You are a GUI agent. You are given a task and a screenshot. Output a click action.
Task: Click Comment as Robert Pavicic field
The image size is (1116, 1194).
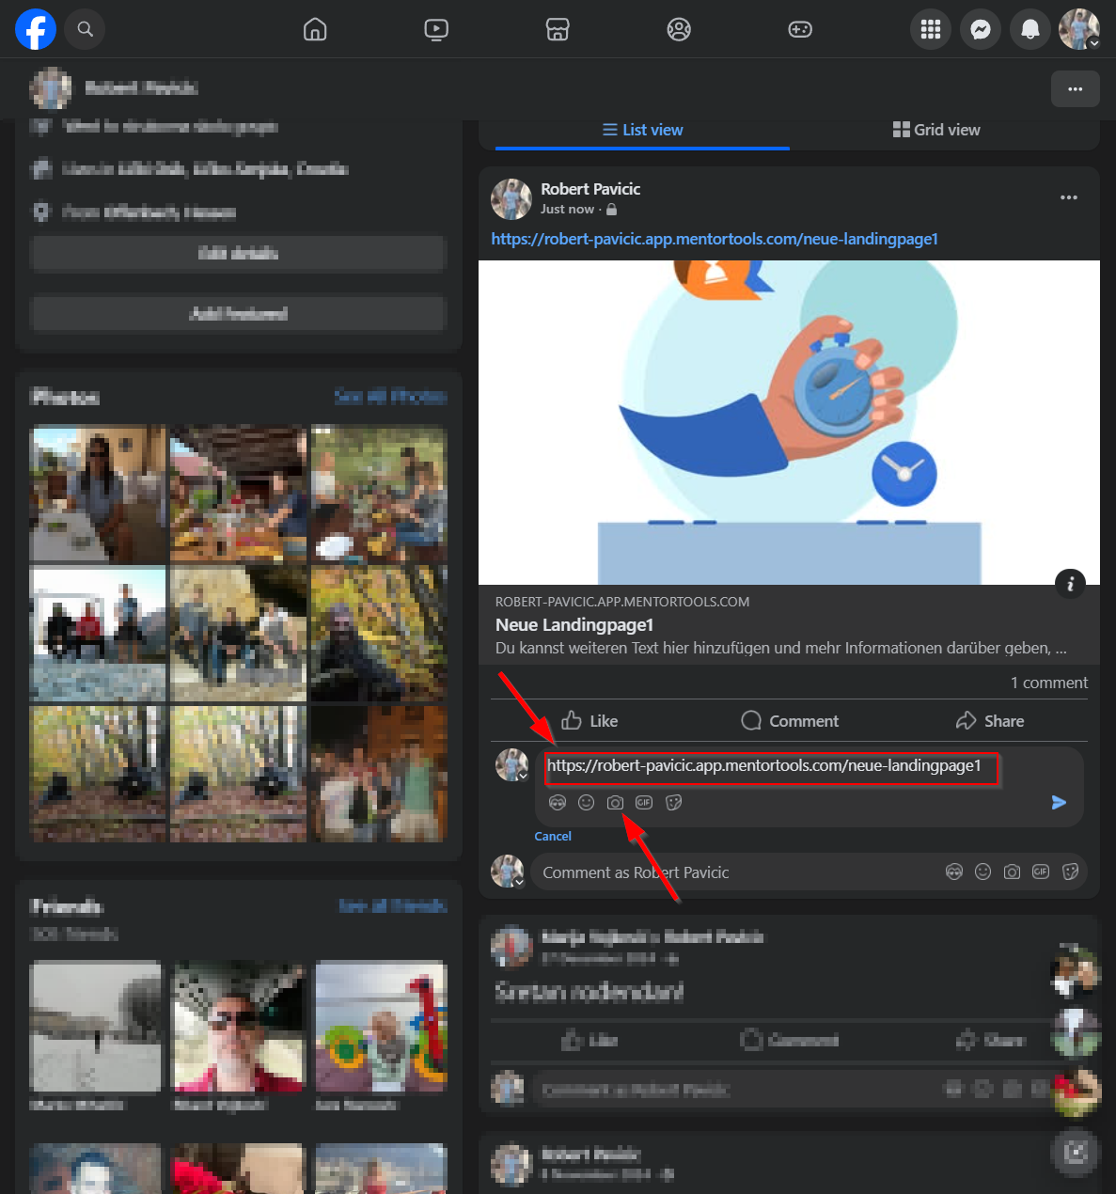[x=733, y=872]
